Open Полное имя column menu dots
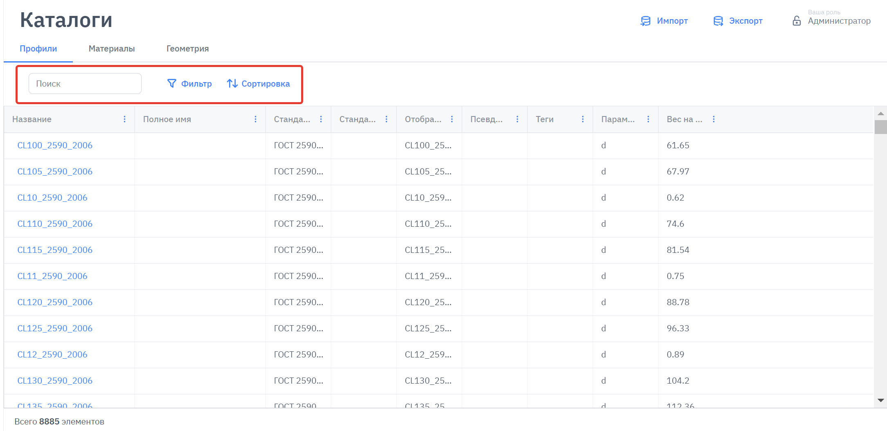The height and width of the screenshot is (431, 887). coord(256,119)
